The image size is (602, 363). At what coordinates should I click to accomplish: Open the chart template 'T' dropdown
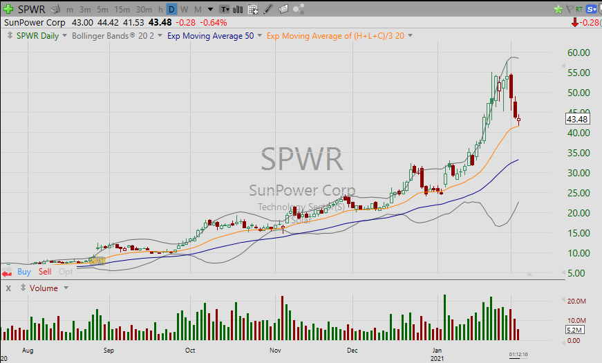pos(225,9)
